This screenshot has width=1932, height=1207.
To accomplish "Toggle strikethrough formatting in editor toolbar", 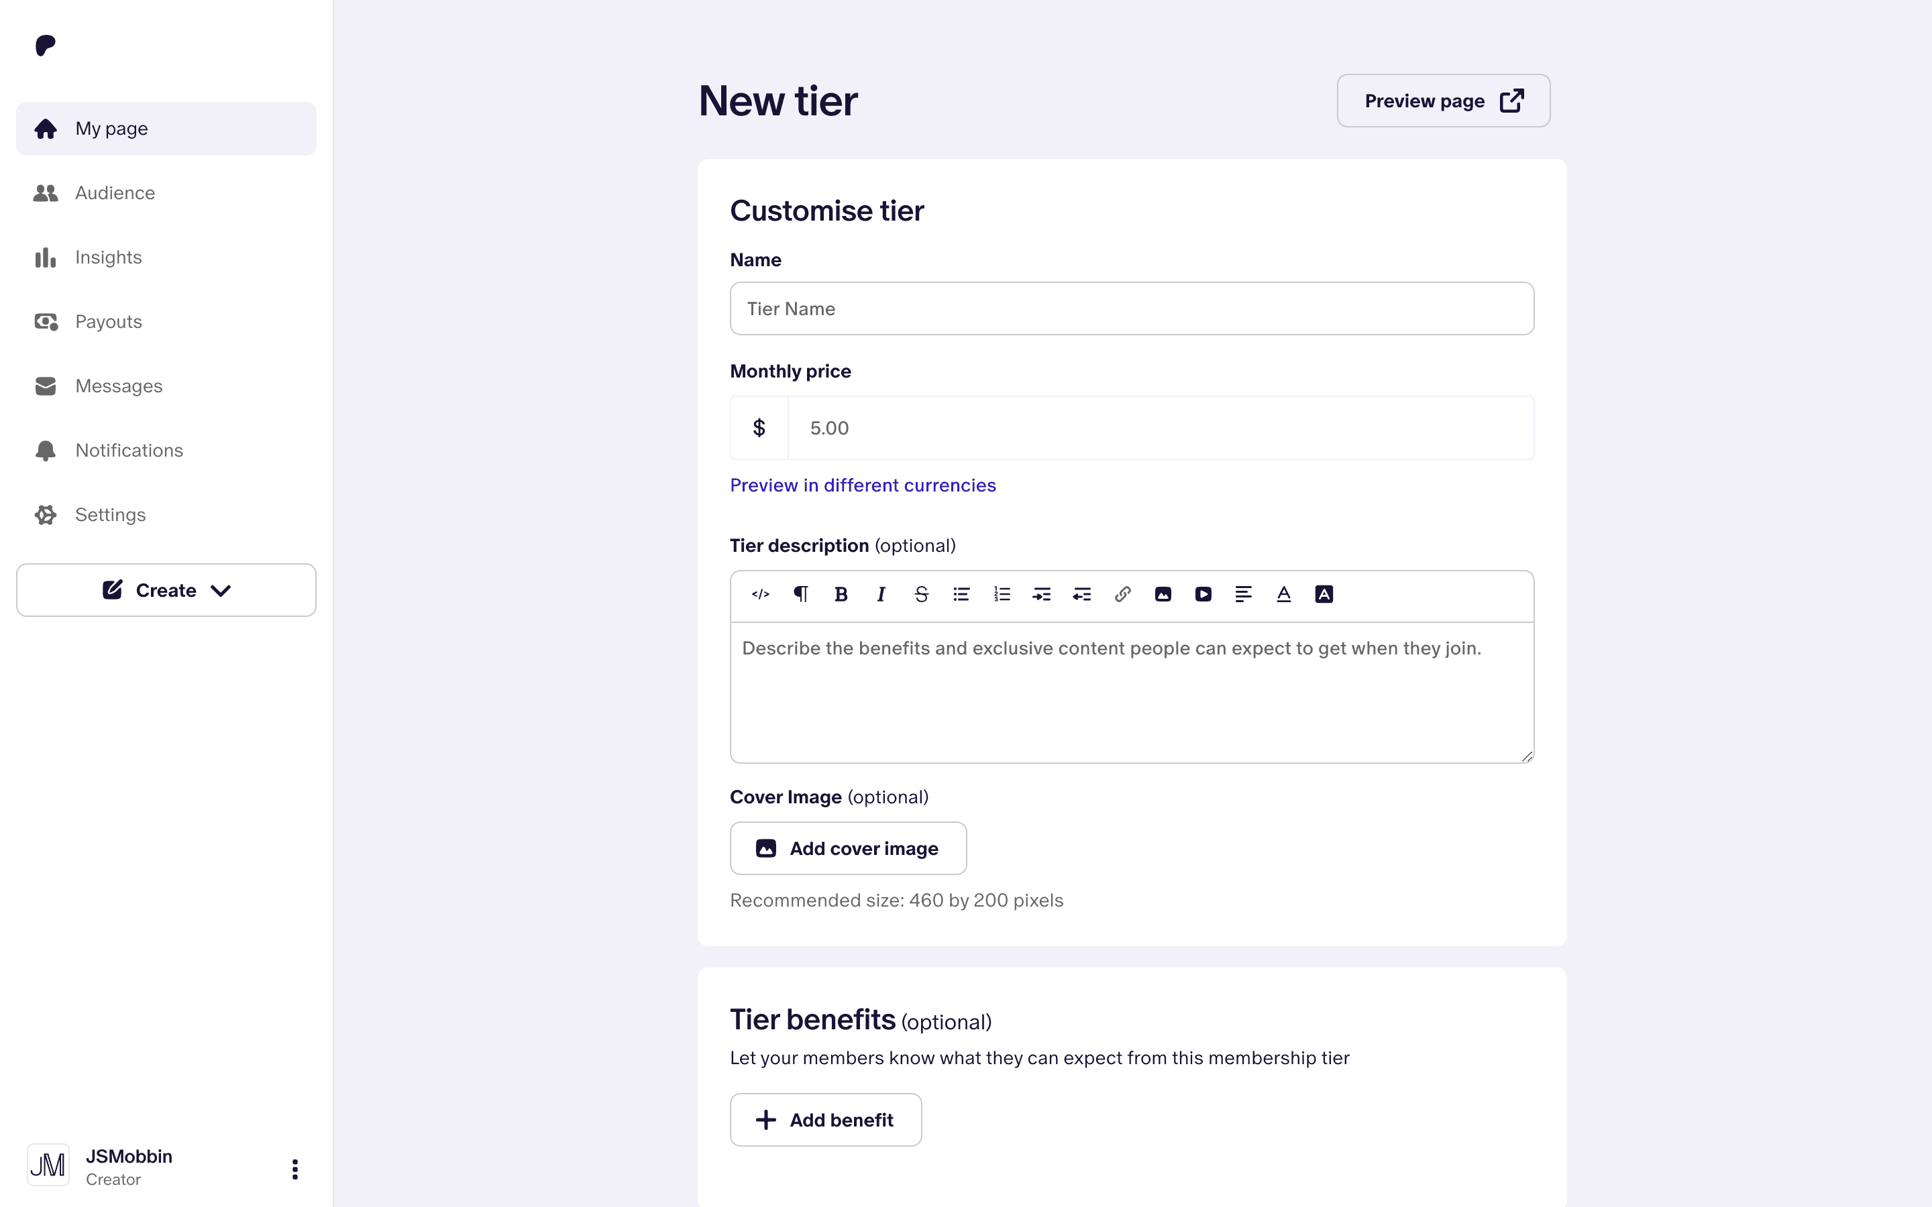I will (921, 594).
